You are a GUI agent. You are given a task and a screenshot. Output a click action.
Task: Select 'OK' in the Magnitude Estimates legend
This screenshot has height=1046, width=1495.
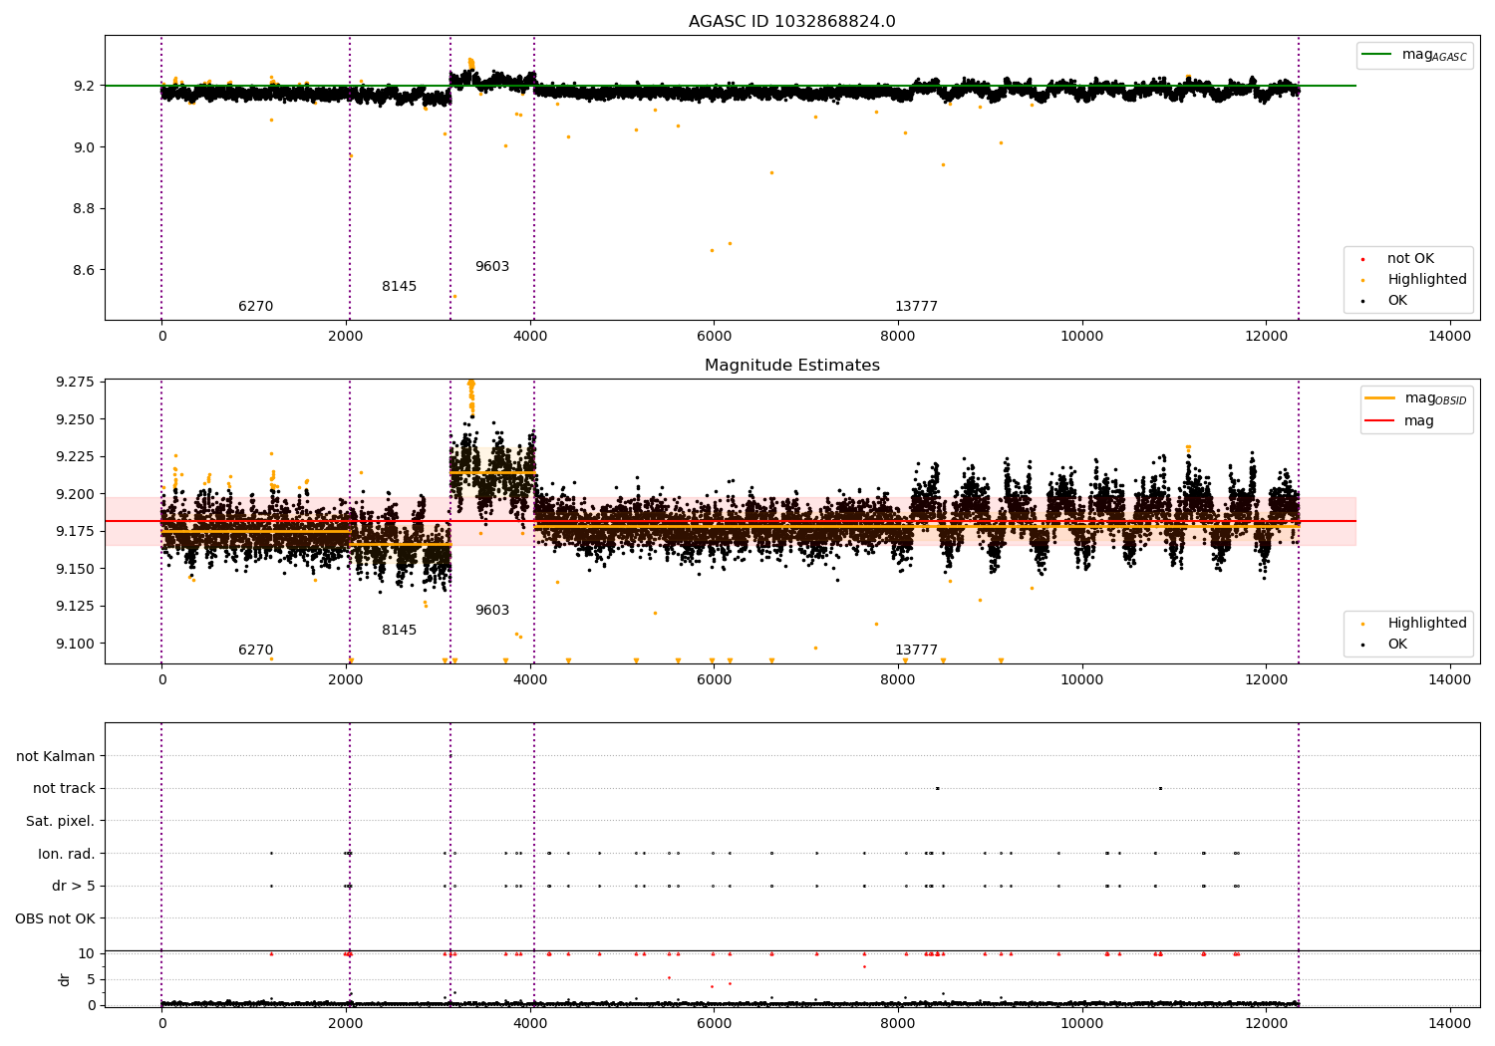tap(1397, 645)
